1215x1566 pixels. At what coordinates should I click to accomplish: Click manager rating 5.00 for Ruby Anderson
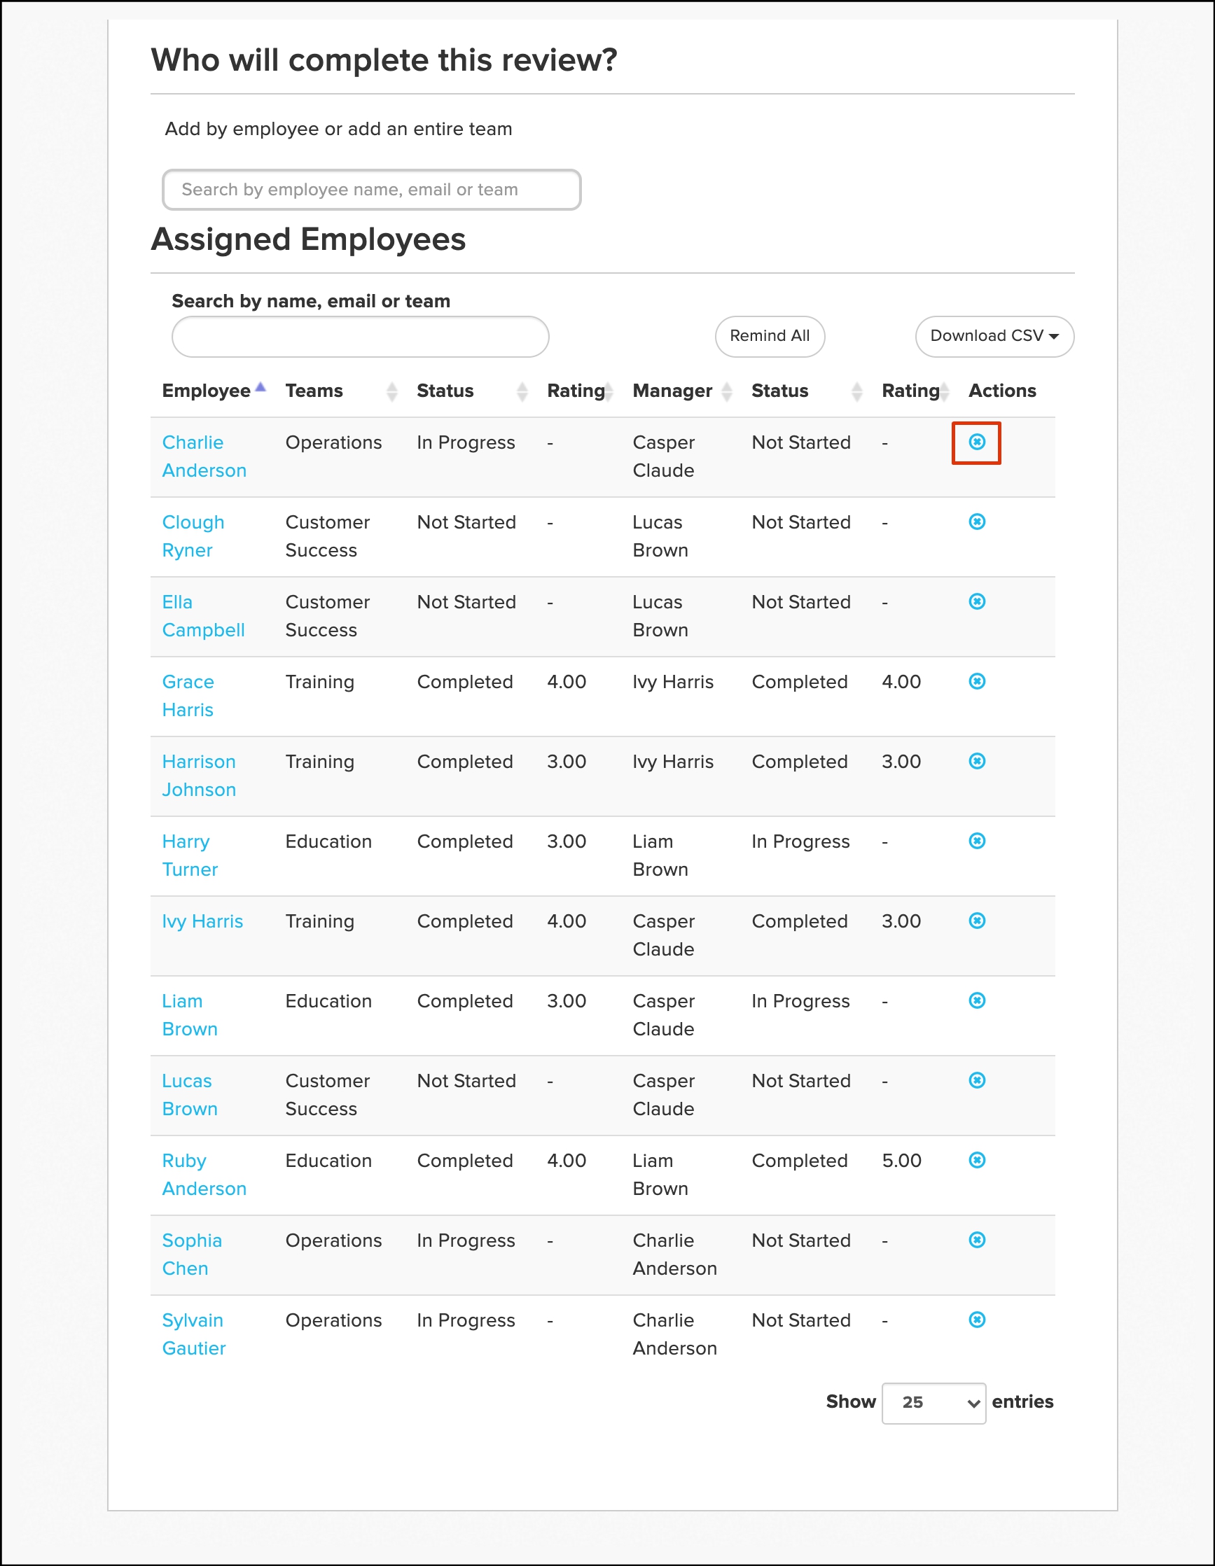pyautogui.click(x=901, y=1160)
